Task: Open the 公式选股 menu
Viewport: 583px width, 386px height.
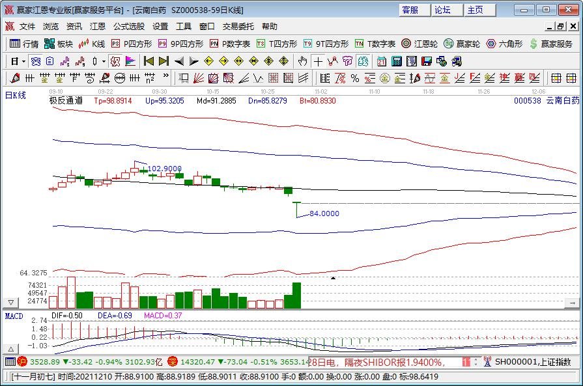Action: tap(129, 27)
